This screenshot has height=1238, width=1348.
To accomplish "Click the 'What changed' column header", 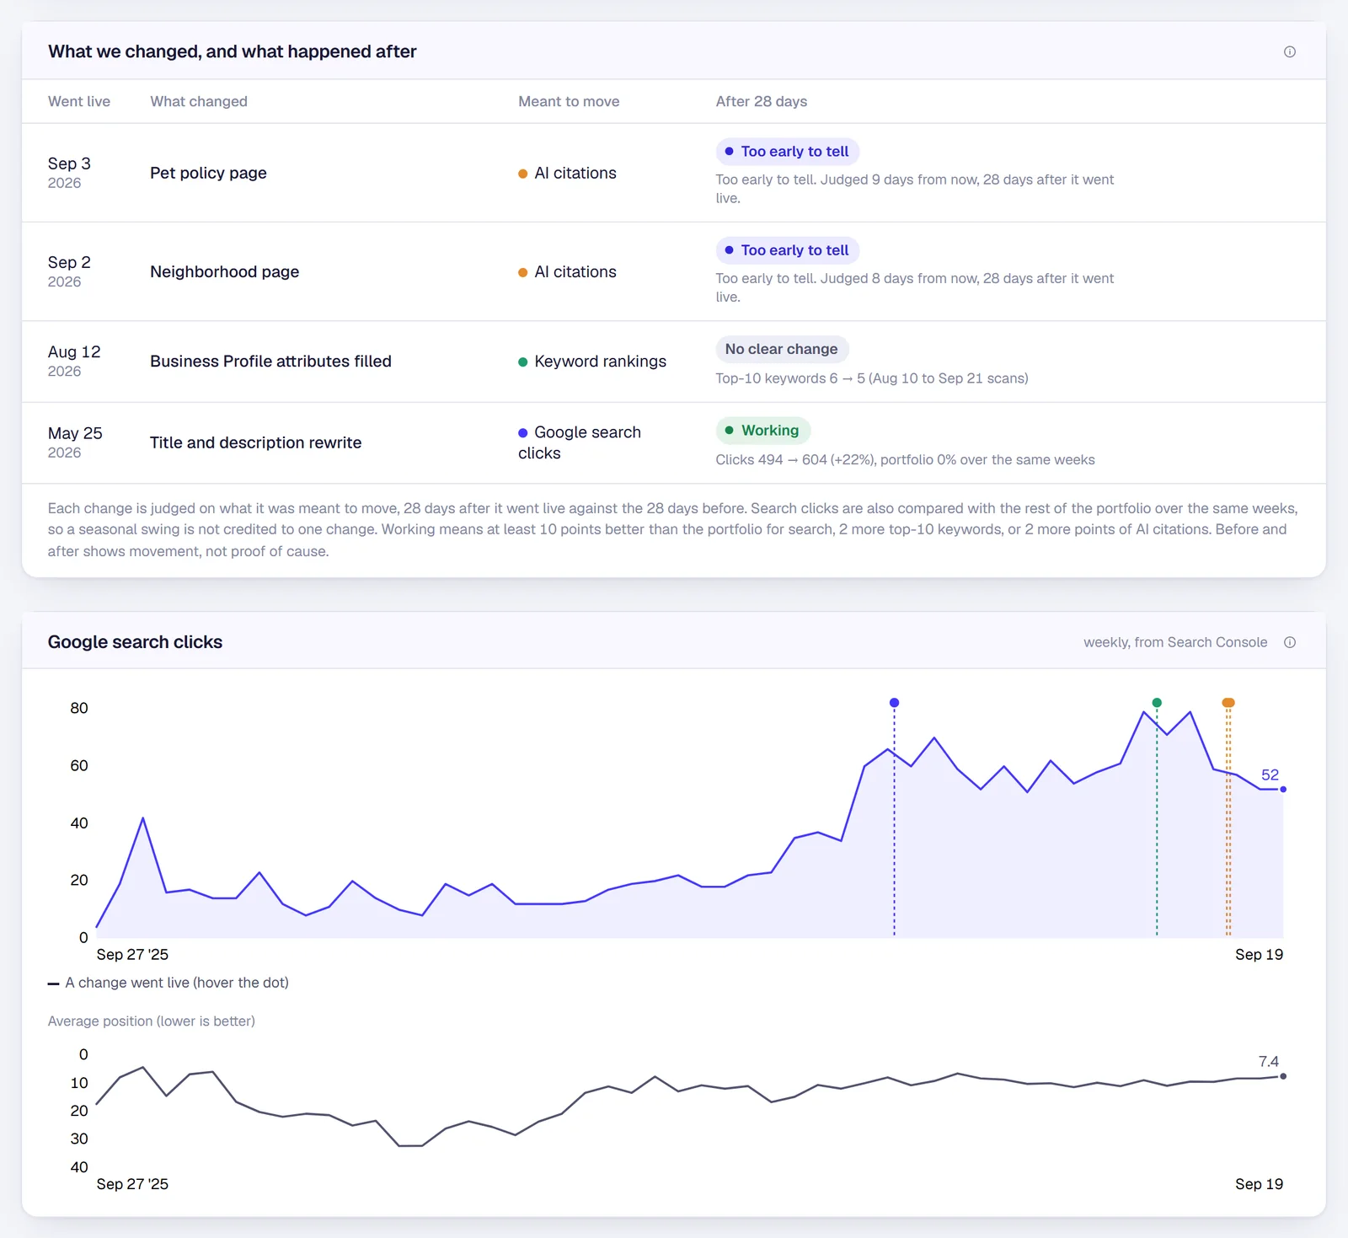I will tap(199, 101).
